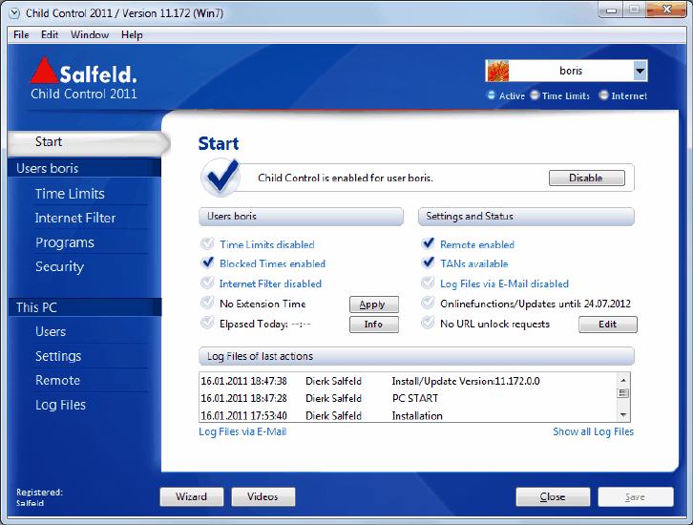Viewport: 693px width, 525px height.
Task: Click the Time Limits status indicator at top
Action: (x=535, y=95)
